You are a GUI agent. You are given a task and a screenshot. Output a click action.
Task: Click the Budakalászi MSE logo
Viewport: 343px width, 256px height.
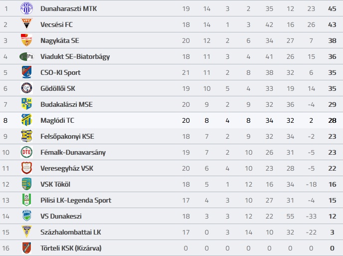tap(26, 104)
